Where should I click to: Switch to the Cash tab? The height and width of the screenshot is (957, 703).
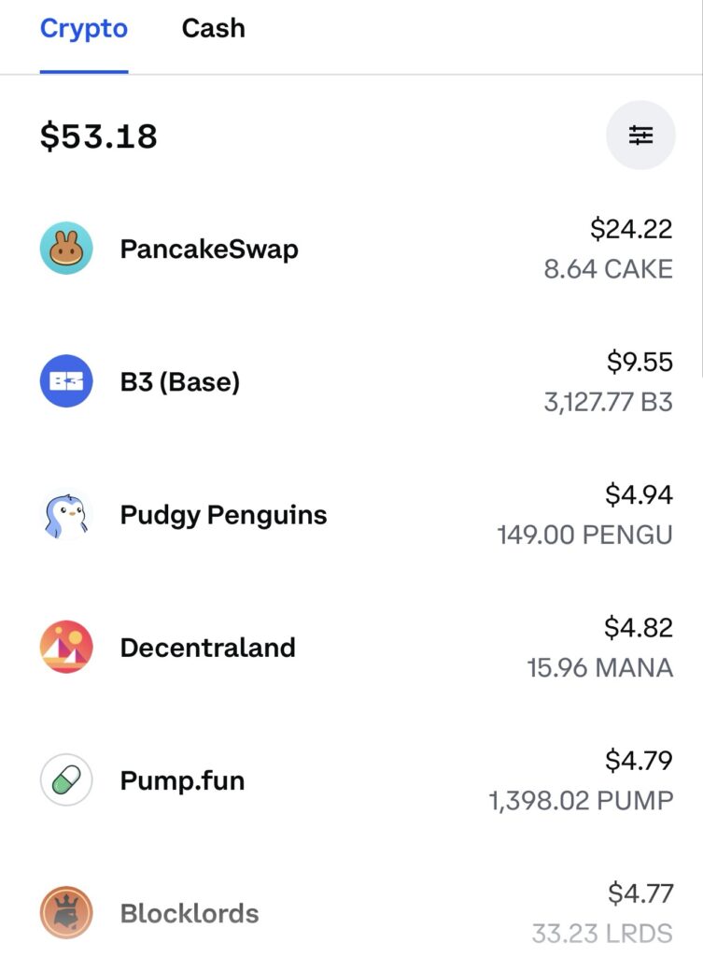tap(214, 28)
